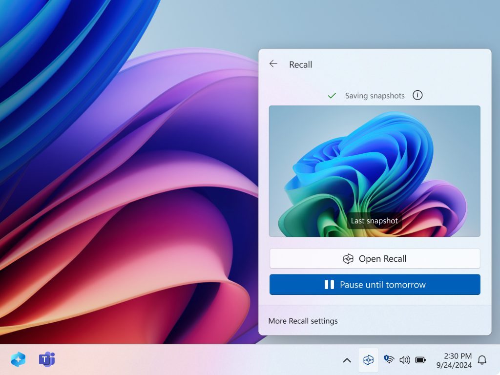Show hidden icons chevron in taskbar
500x375 pixels.
point(347,360)
